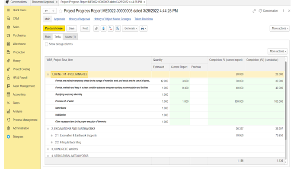Click the Post and close button
The image size is (294, 169).
tap(54, 29)
